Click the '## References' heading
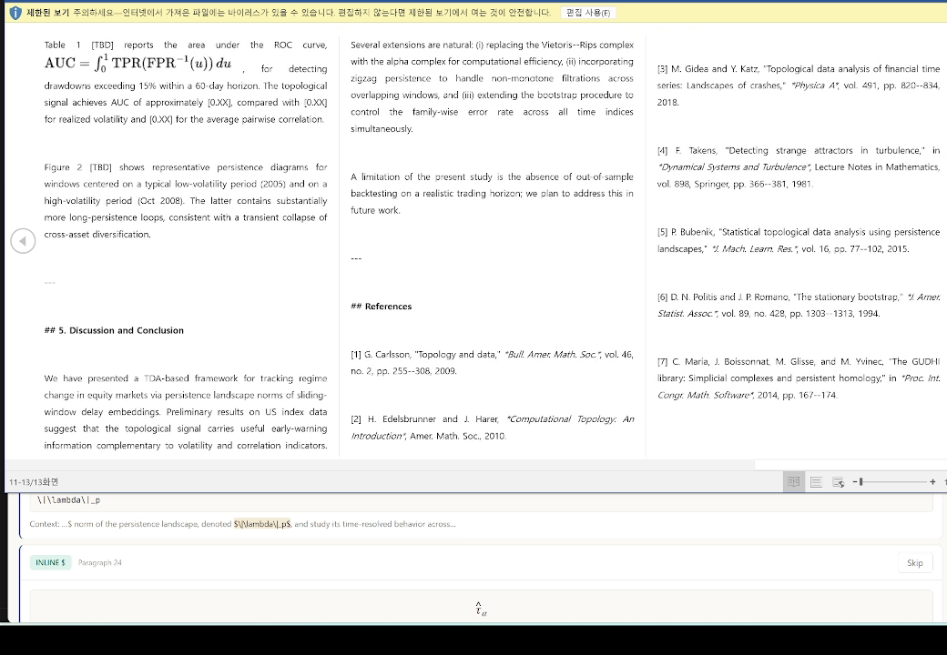Screen dimensions: 947x655 pyautogui.click(x=382, y=307)
